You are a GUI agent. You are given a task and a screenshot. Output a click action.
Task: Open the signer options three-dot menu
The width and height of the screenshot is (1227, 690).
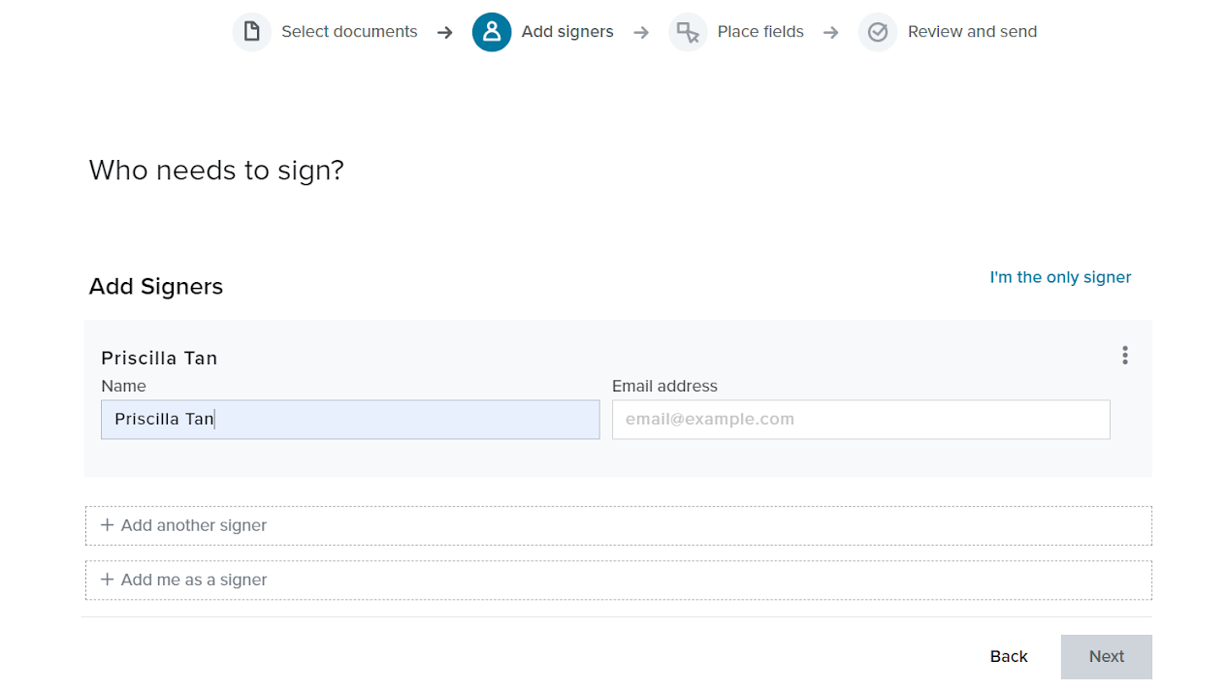(1125, 356)
